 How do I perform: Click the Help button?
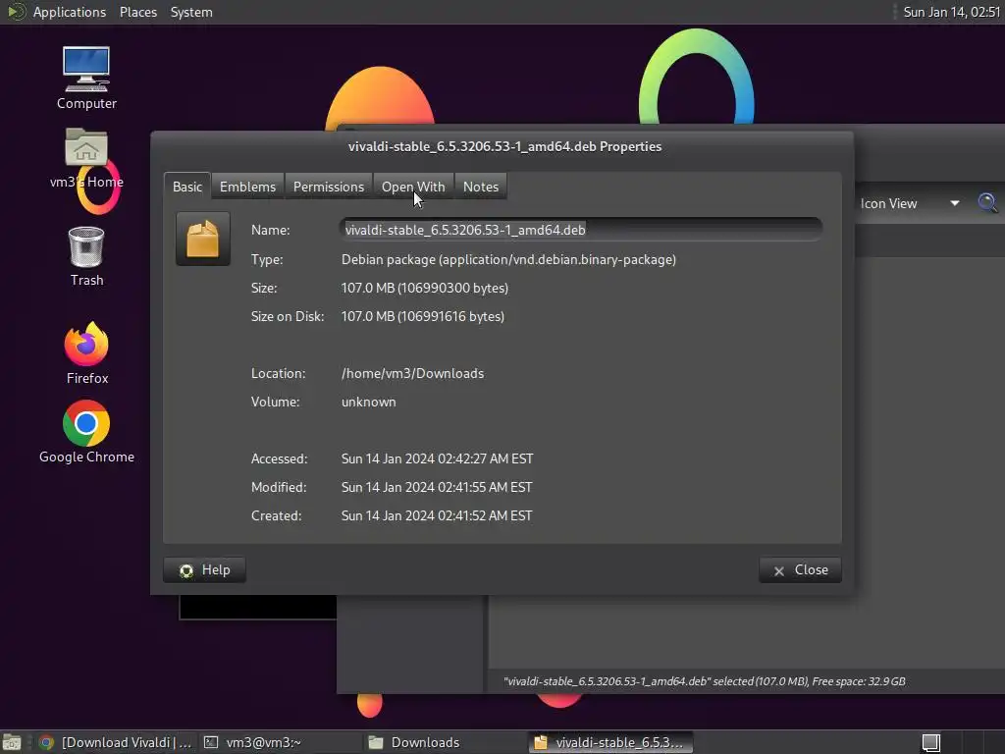tap(204, 570)
